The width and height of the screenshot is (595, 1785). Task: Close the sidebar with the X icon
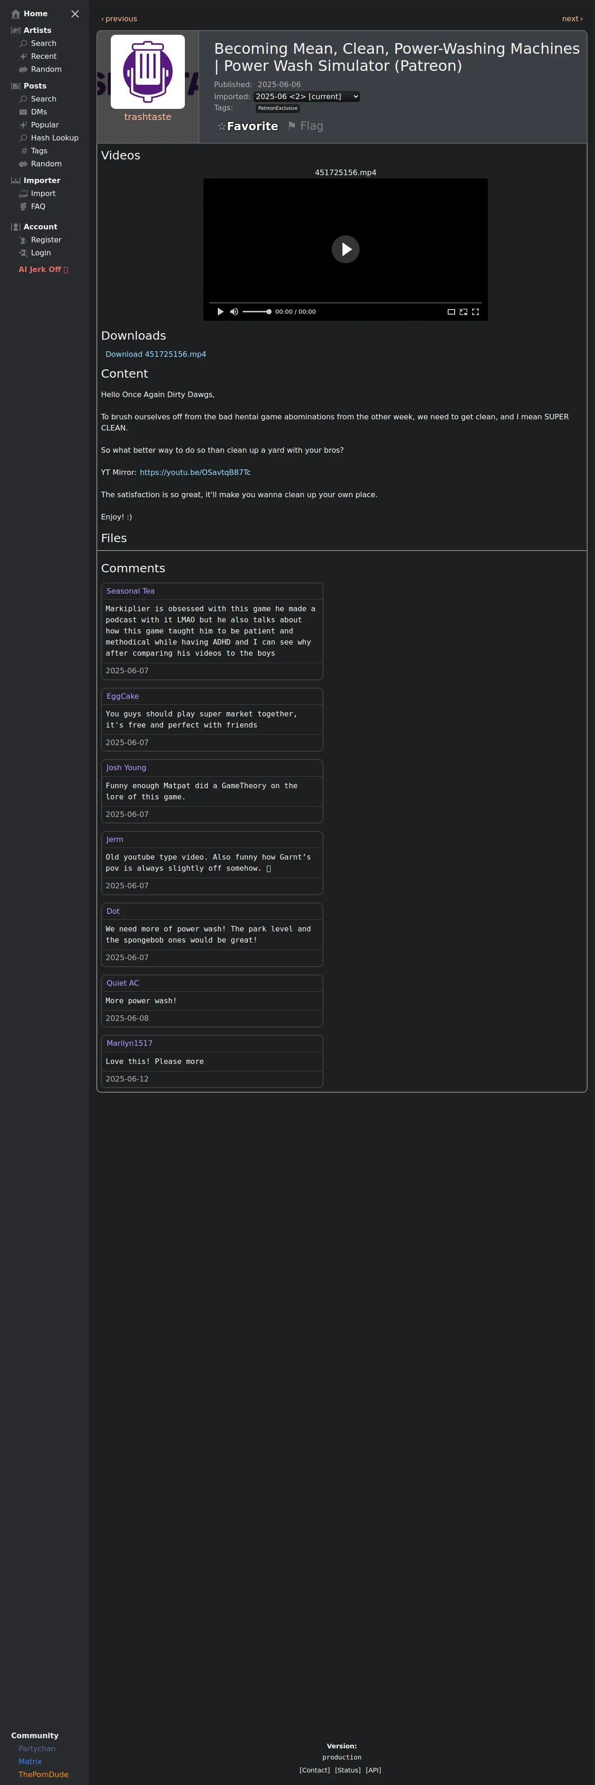(75, 14)
